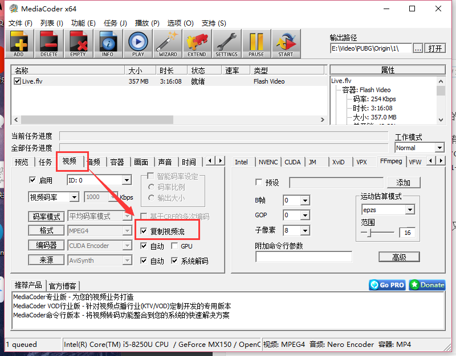Screen dimensions: 456x356
Task: Click the 范围 value field showing 16
Action: pyautogui.click(x=407, y=233)
